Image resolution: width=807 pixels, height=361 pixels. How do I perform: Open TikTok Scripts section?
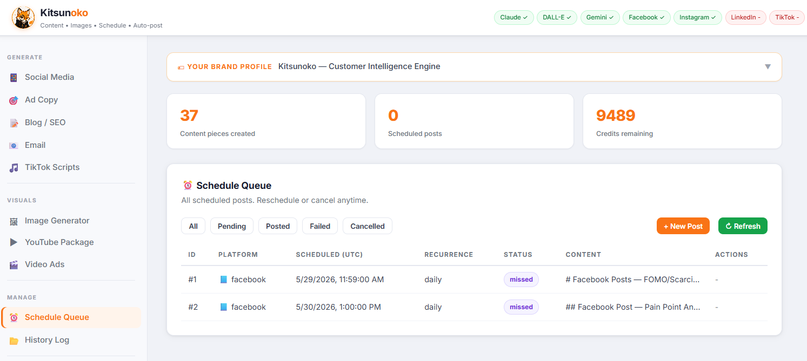point(71,167)
